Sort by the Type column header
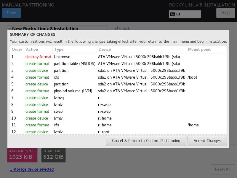This screenshot has height=178, width=237. (x=75, y=50)
